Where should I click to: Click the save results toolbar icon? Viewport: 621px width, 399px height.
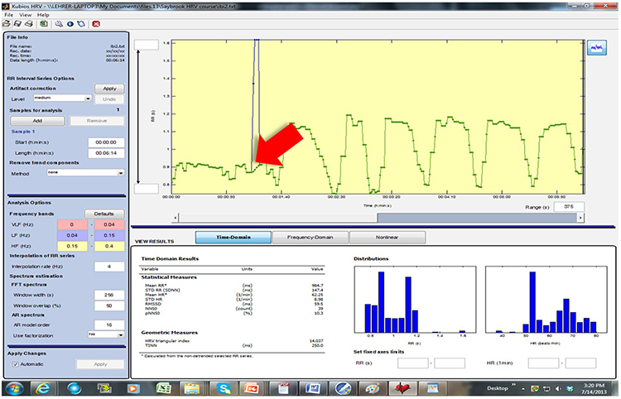pyautogui.click(x=17, y=25)
